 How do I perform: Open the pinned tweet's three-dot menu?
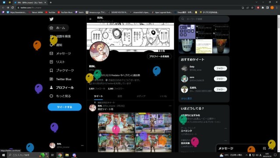pyautogui.click(x=170, y=106)
